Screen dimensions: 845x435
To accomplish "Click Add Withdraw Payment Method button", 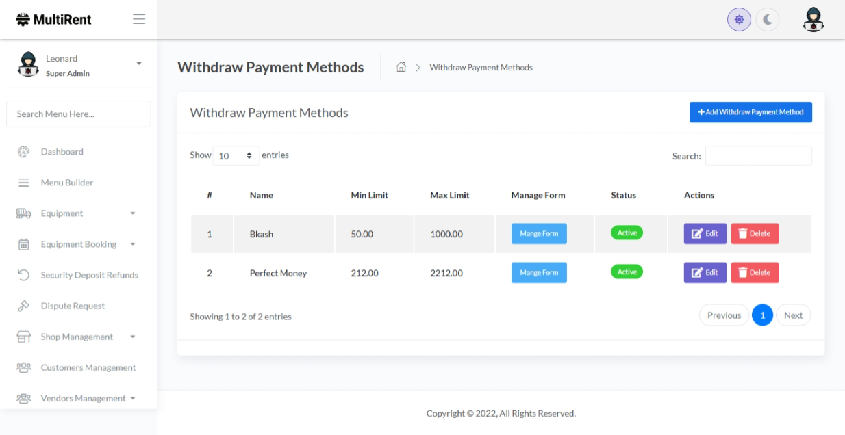I will coord(751,112).
